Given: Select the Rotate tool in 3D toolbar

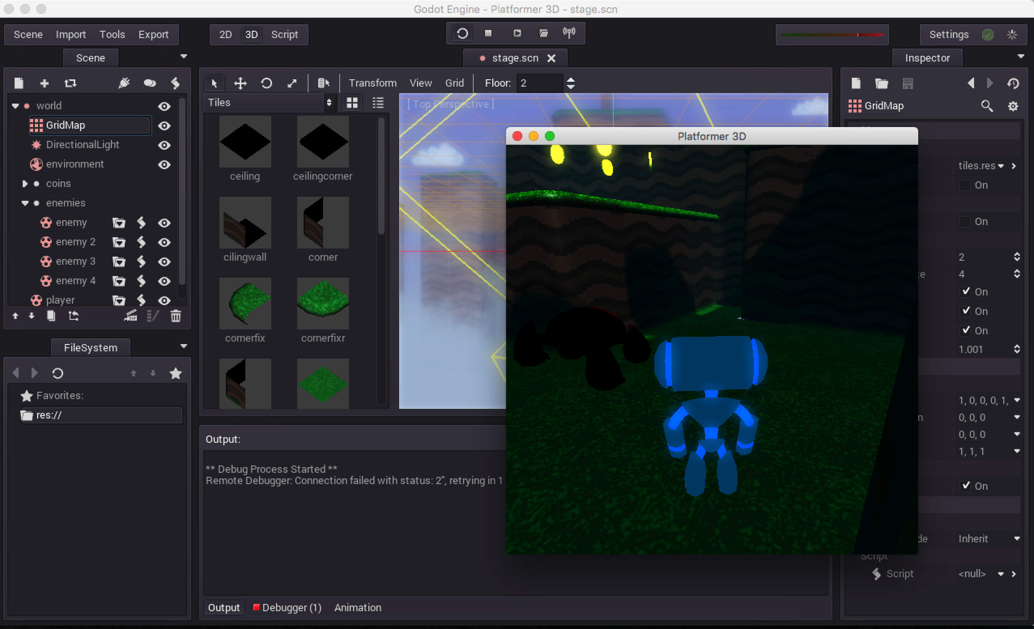Looking at the screenshot, I should pos(266,83).
